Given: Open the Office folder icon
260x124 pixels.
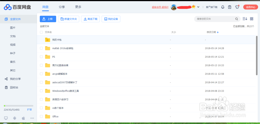Looking at the screenshot, I should 48,116.
